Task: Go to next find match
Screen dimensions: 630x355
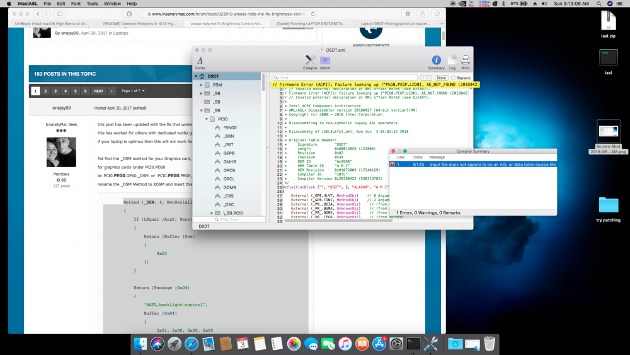Action: coord(428,78)
